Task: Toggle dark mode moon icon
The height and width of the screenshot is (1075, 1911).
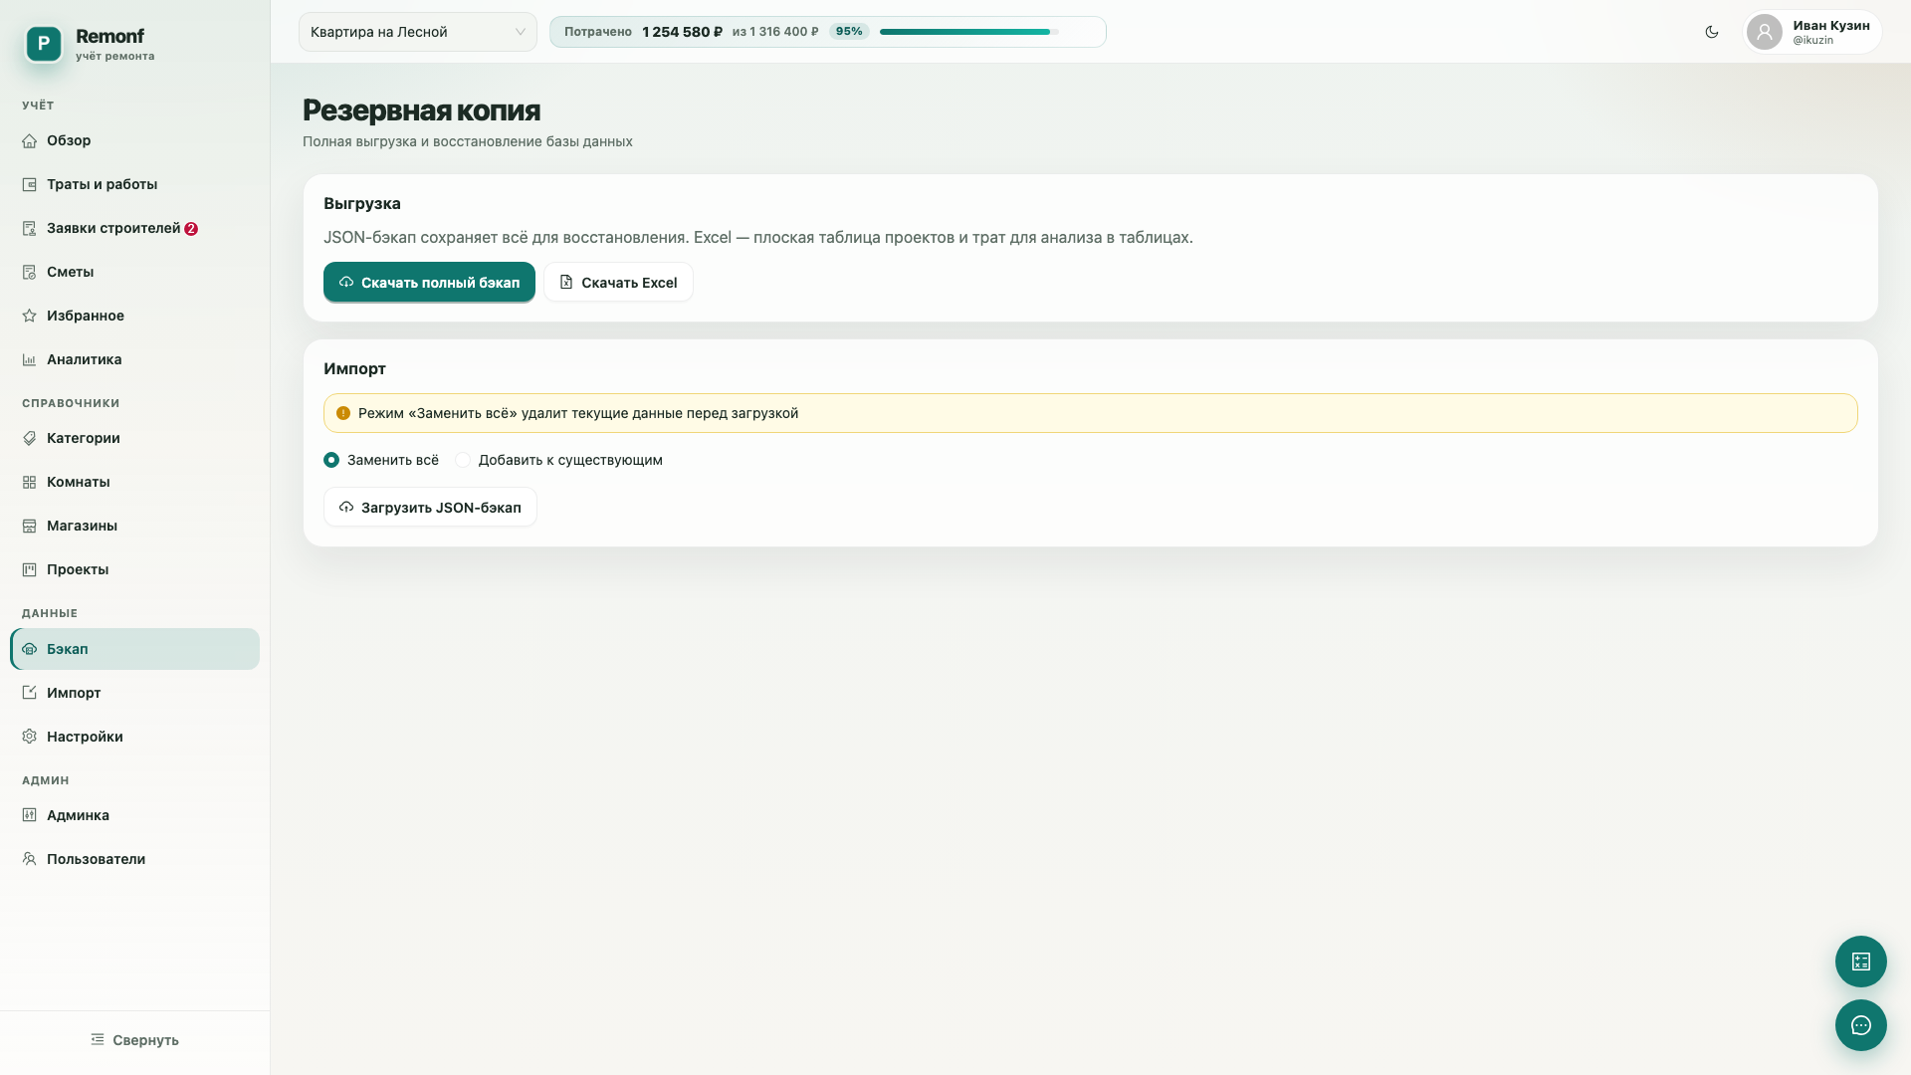Action: click(x=1712, y=32)
